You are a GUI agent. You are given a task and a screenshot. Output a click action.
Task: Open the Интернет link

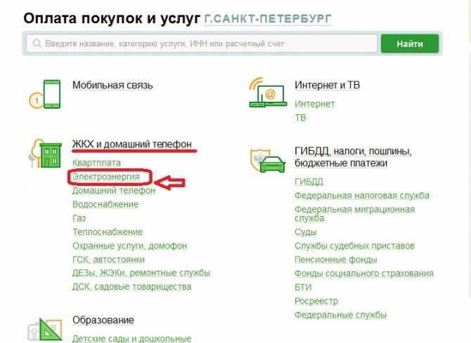tap(314, 104)
